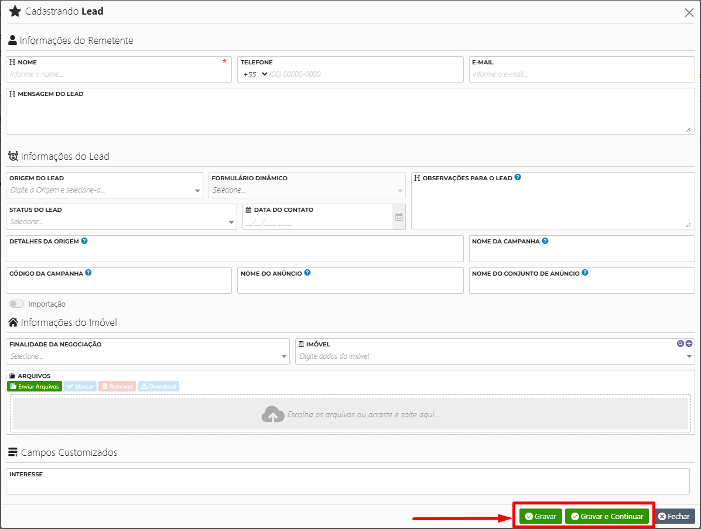Click help icon beside Nome da Campanha
Screen dimensions: 701x529
(545, 241)
